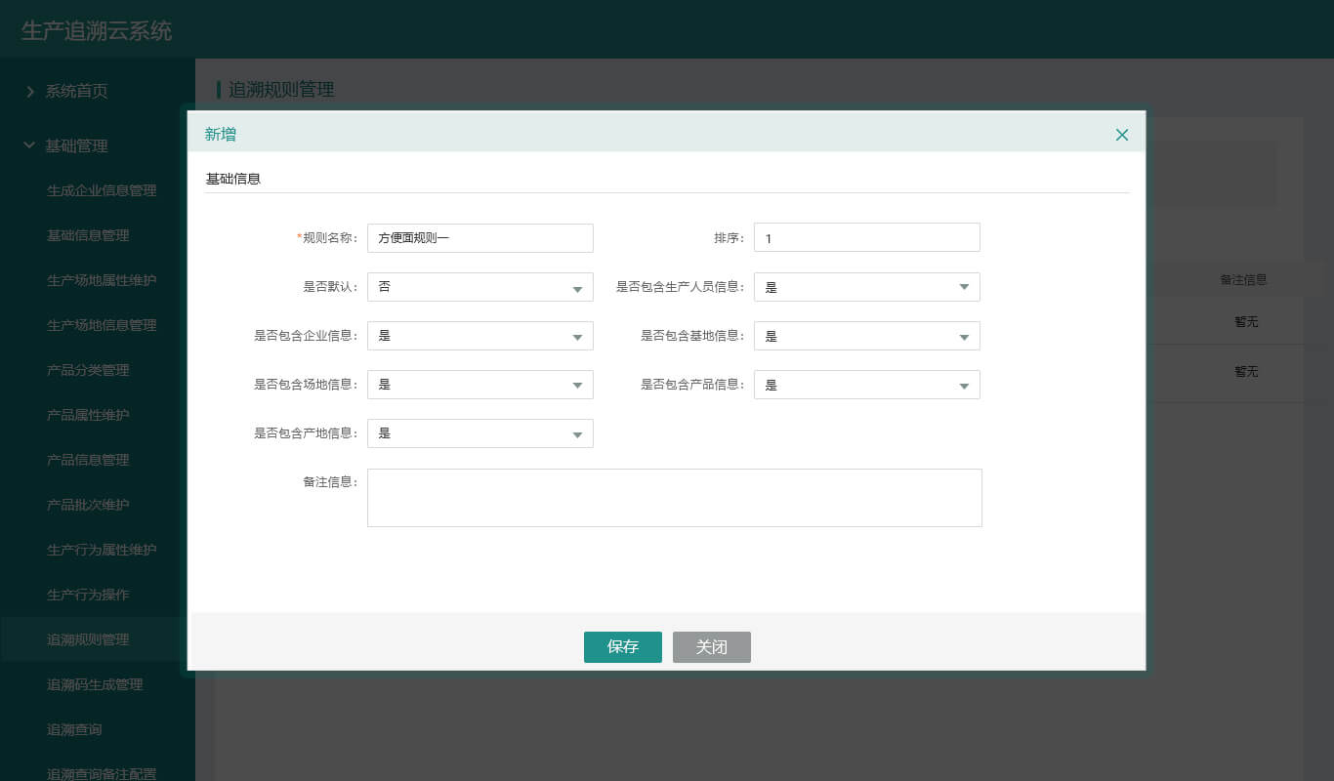Expand the 系统首页 chevron in sidebar
Viewport: 1334px width, 781px height.
pyautogui.click(x=30, y=91)
